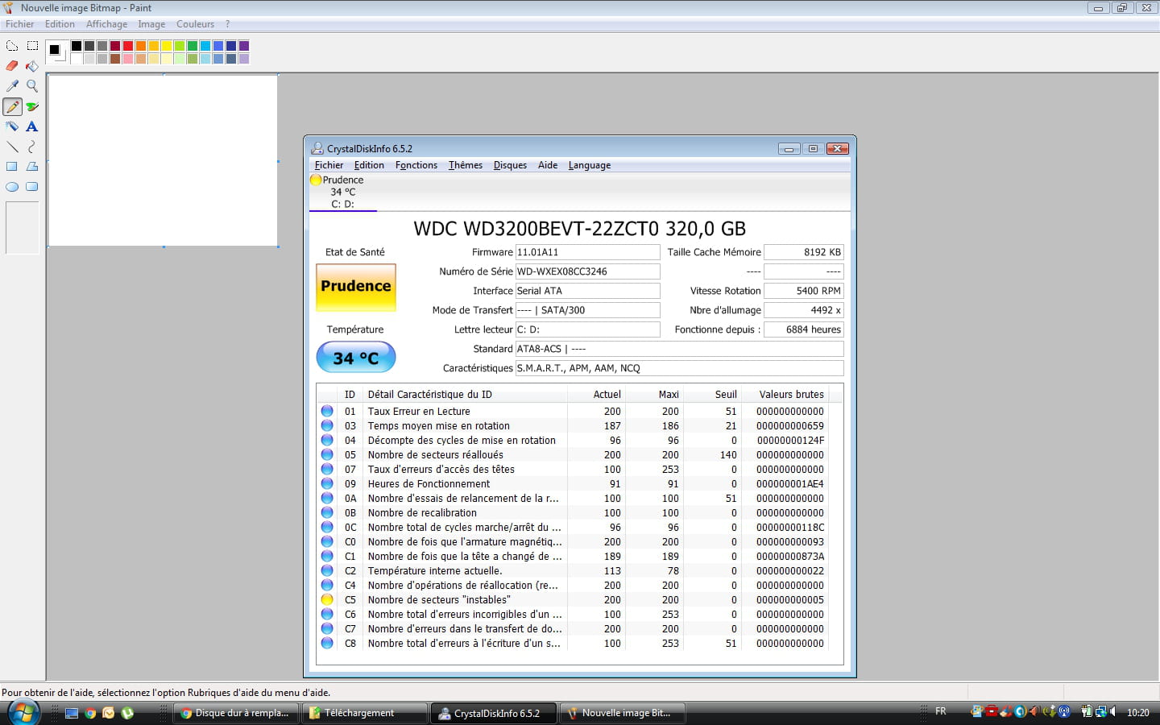
Task: Switch to Téléchargement taskbar button
Action: (x=364, y=713)
